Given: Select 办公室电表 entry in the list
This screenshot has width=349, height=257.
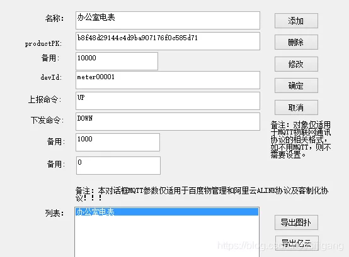Looking at the screenshot, I should (167, 212).
